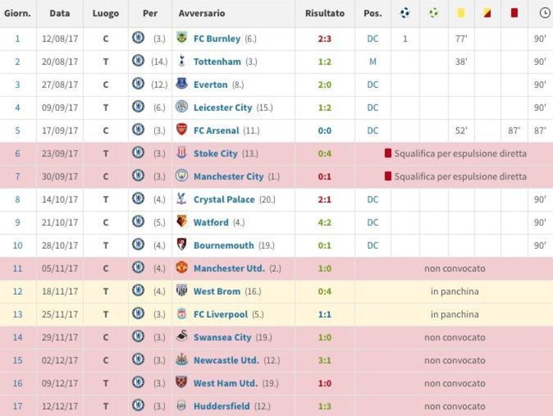Click the green assists ball icon header
This screenshot has width=553, height=416.
pos(433,13)
